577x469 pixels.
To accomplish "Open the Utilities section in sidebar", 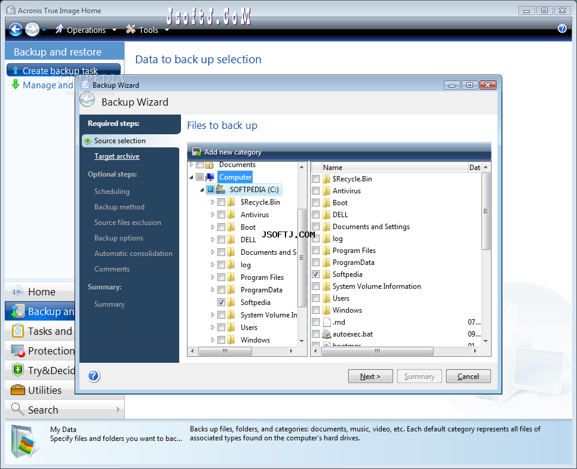I will pyautogui.click(x=41, y=390).
